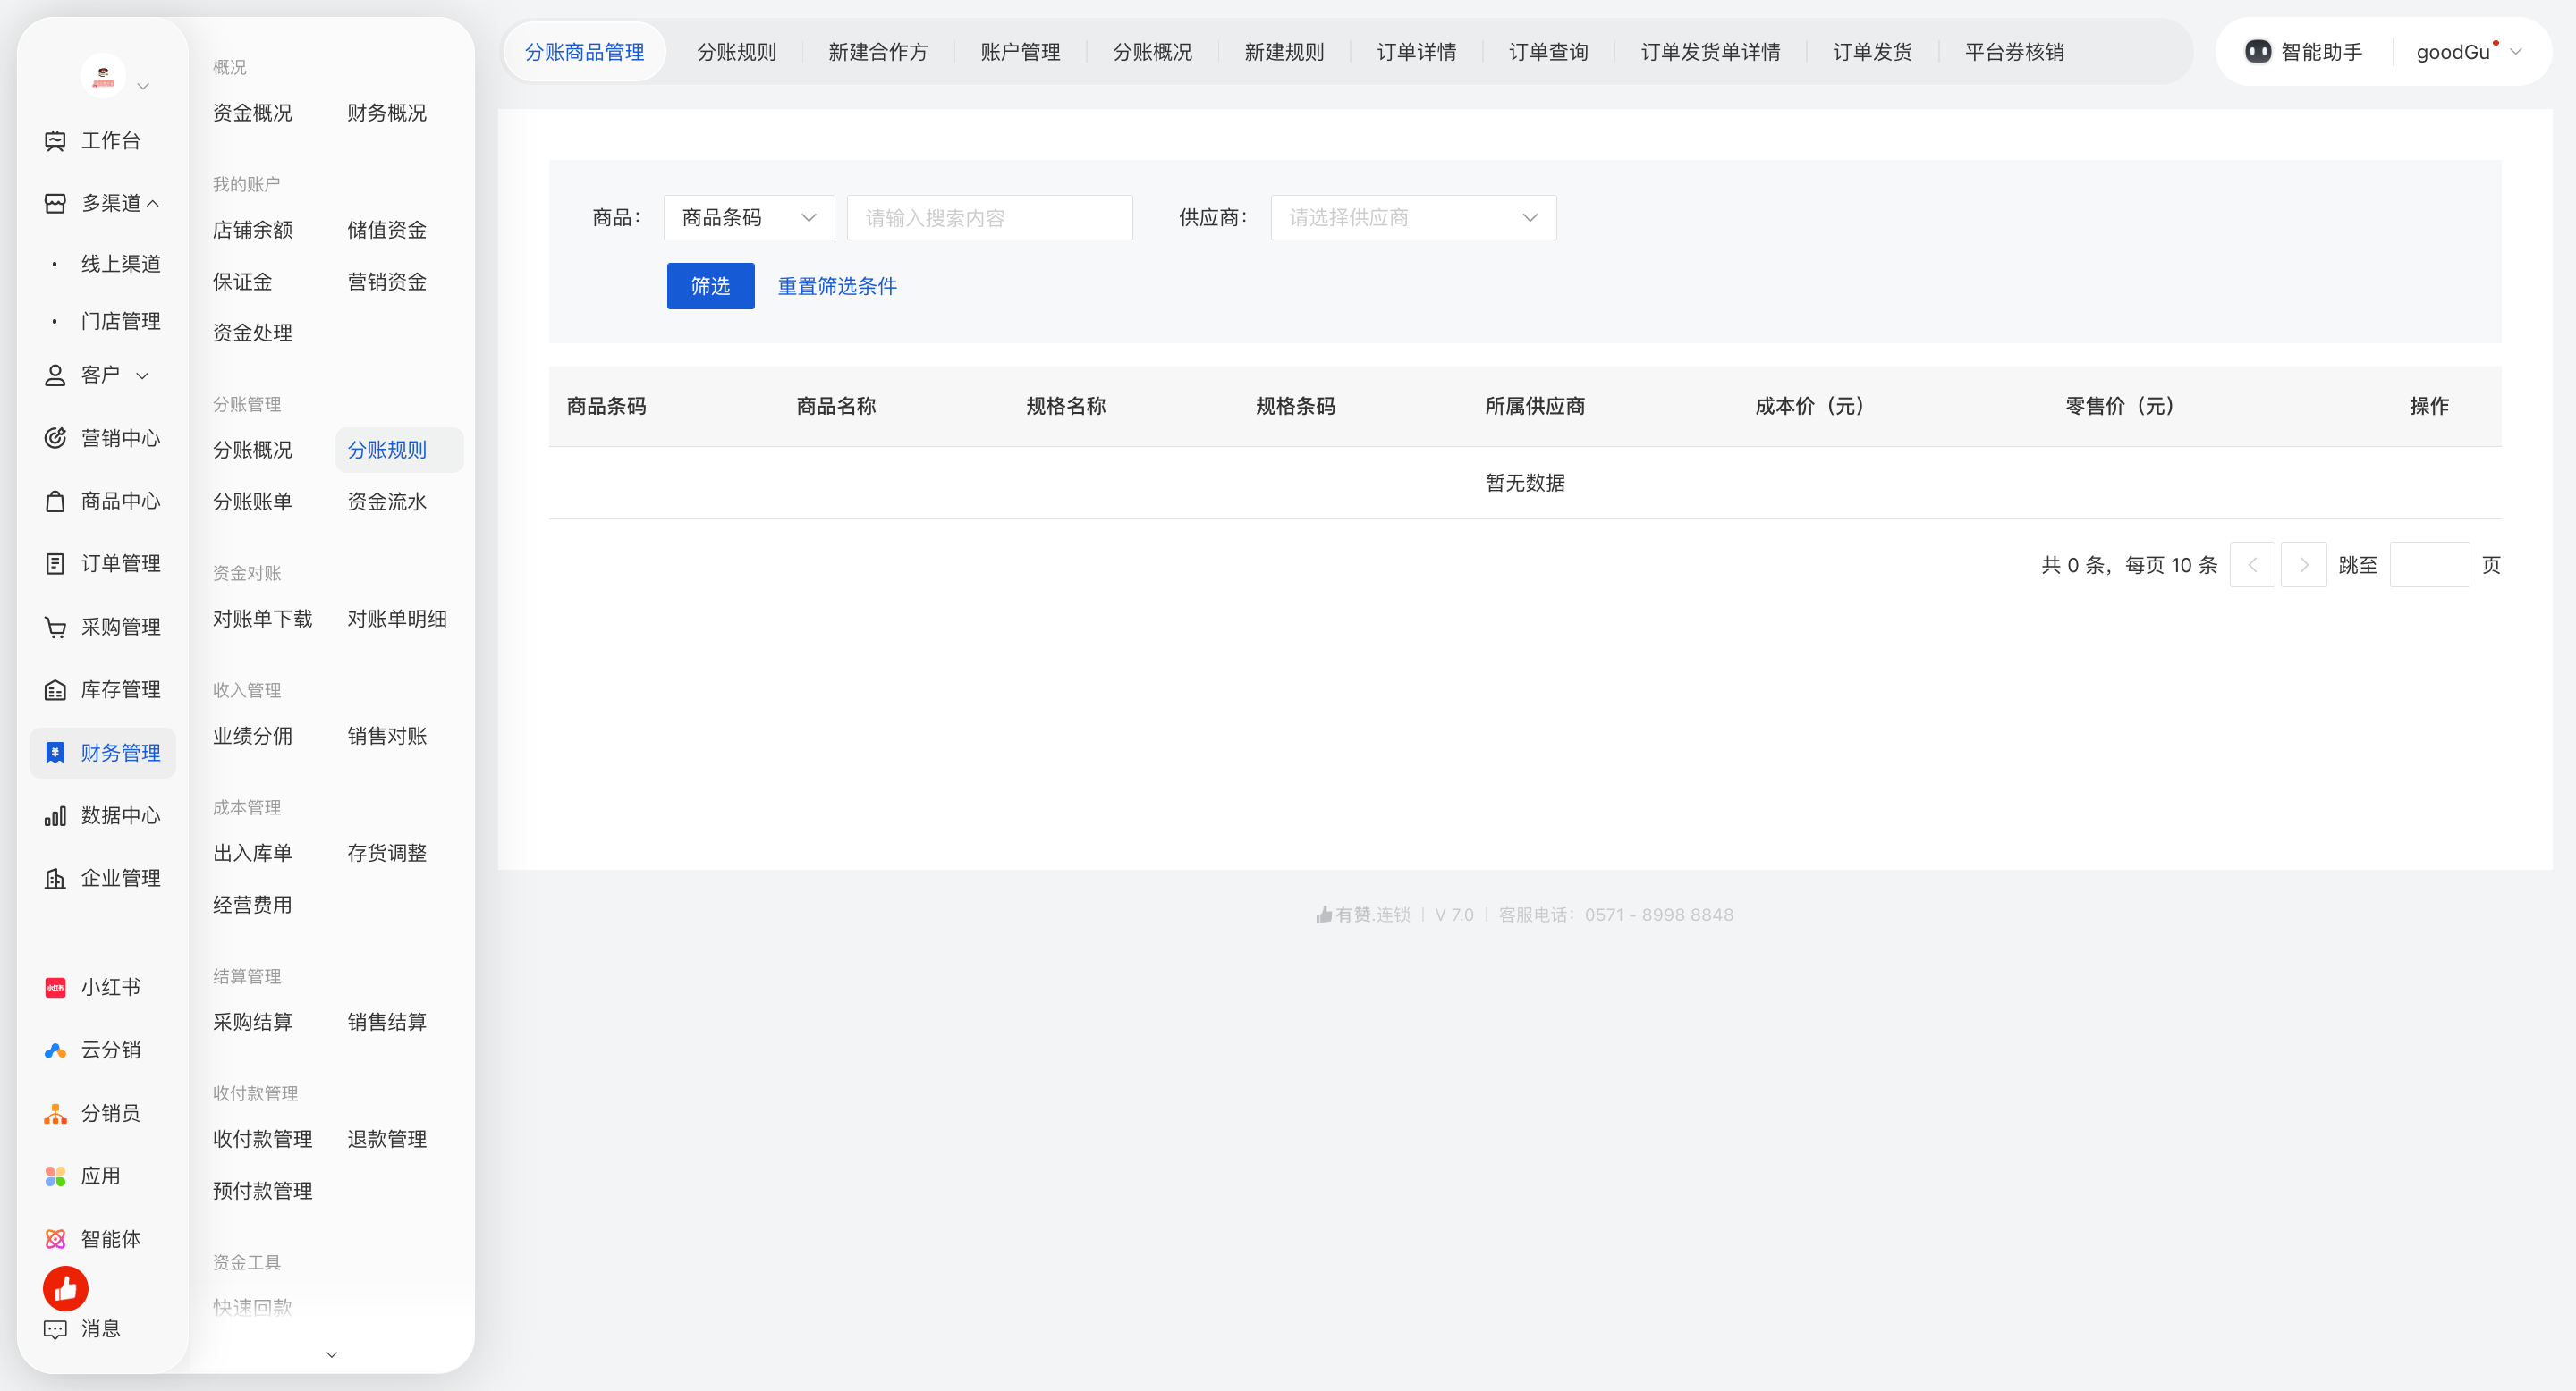The image size is (2576, 1391).
Task: Click the 云分销 cloud icon
Action: 55,1051
